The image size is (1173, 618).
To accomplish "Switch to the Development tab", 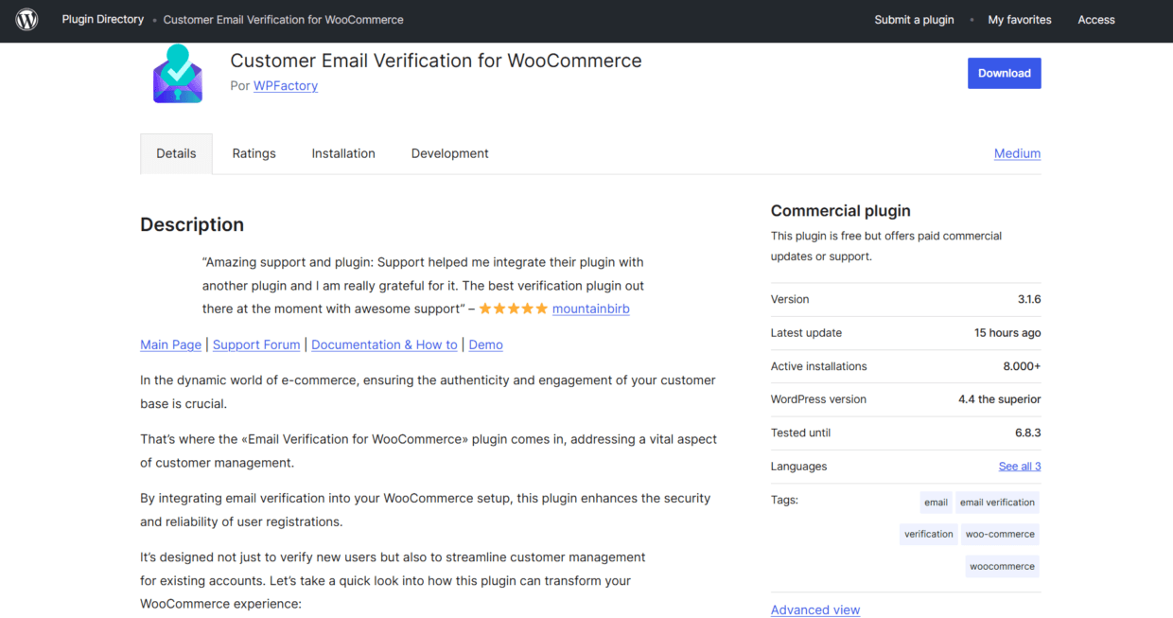I will (449, 152).
